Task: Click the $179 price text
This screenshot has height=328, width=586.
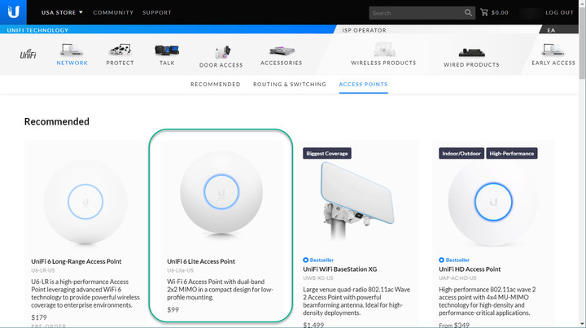Action: [x=39, y=317]
